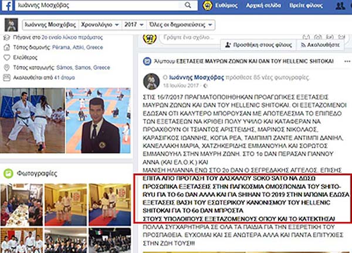Open the friend requests icon
The width and height of the screenshot is (352, 253).
[340, 6]
